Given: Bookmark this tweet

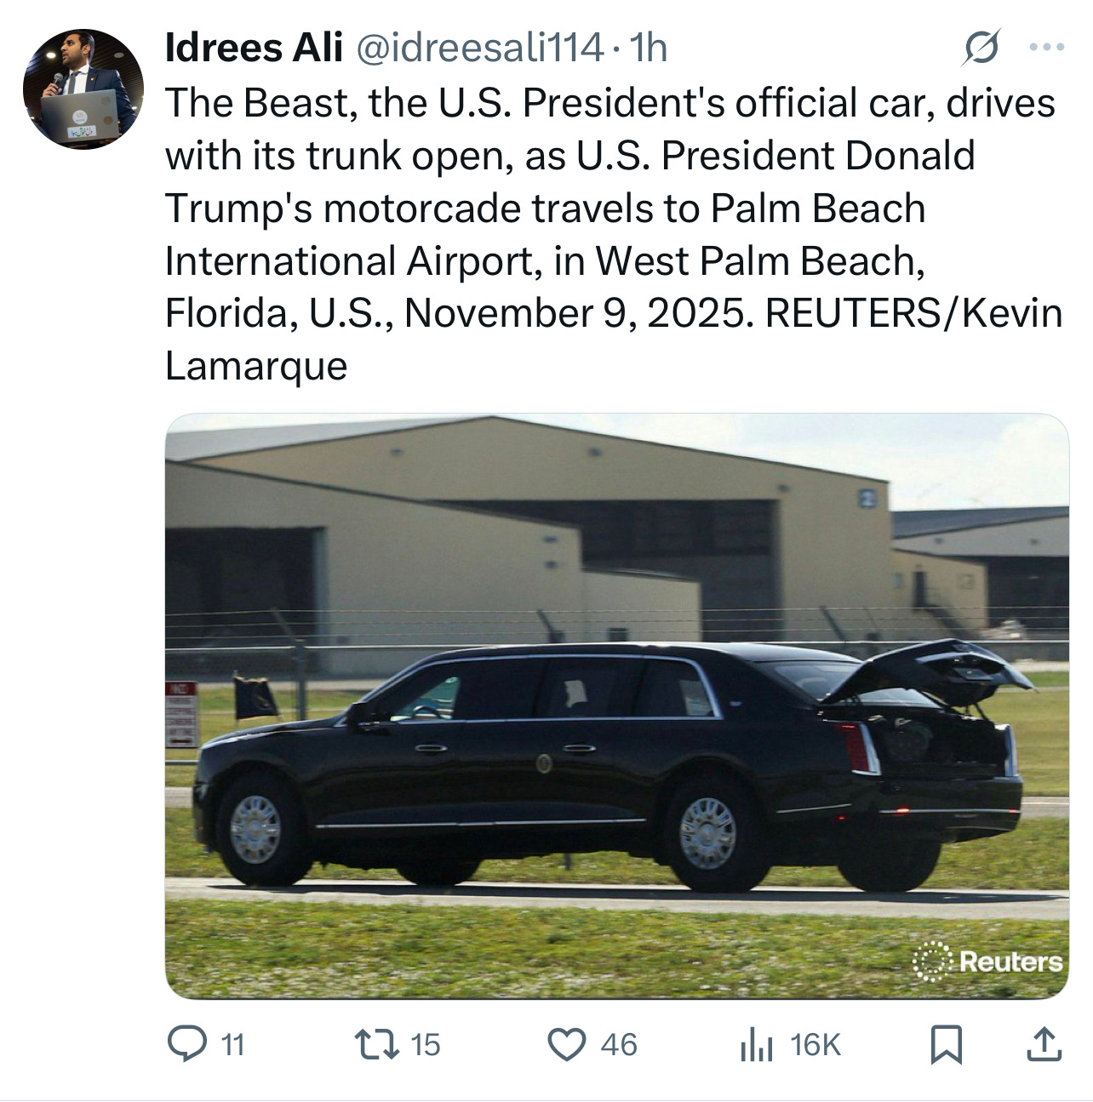Looking at the screenshot, I should [945, 1044].
